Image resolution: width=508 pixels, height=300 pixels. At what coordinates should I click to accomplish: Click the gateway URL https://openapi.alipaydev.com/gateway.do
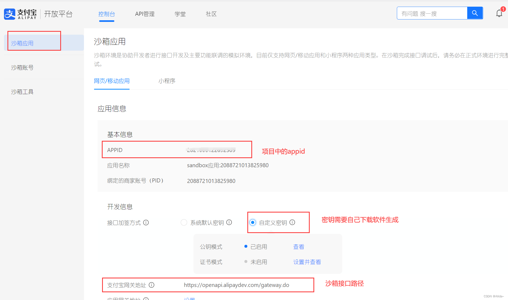(x=236, y=285)
